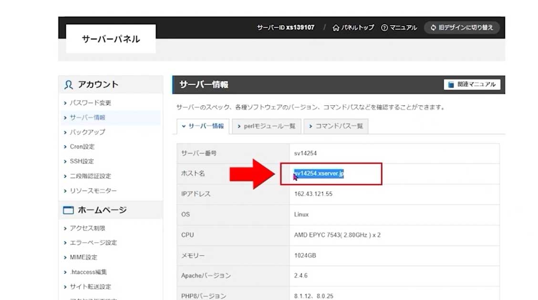
Task: Open the サーバーパネル logo
Action: click(x=111, y=39)
